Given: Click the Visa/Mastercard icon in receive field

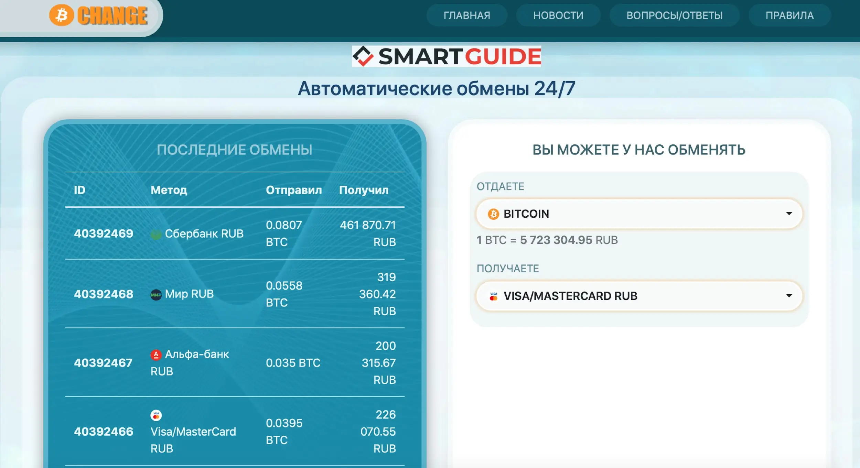Looking at the screenshot, I should click(x=493, y=296).
